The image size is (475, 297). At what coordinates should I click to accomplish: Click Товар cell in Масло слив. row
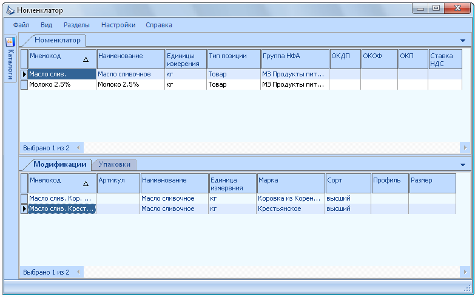234,74
